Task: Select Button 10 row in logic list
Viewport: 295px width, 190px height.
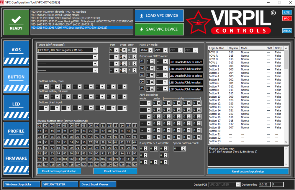Action: click(246, 97)
